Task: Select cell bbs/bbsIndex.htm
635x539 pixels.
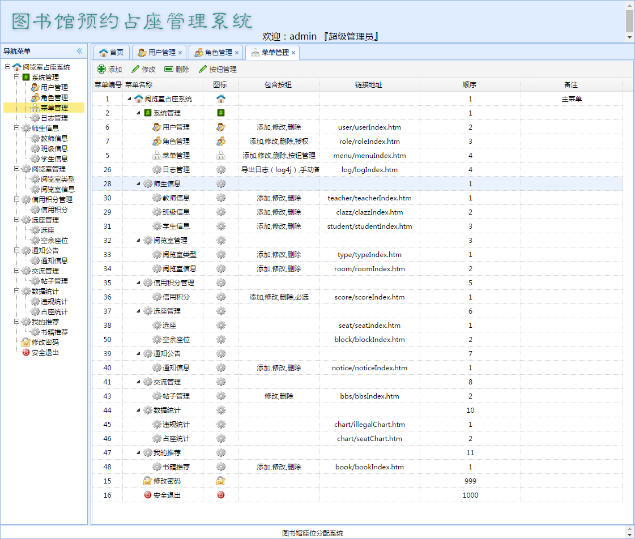Action: coord(369,396)
